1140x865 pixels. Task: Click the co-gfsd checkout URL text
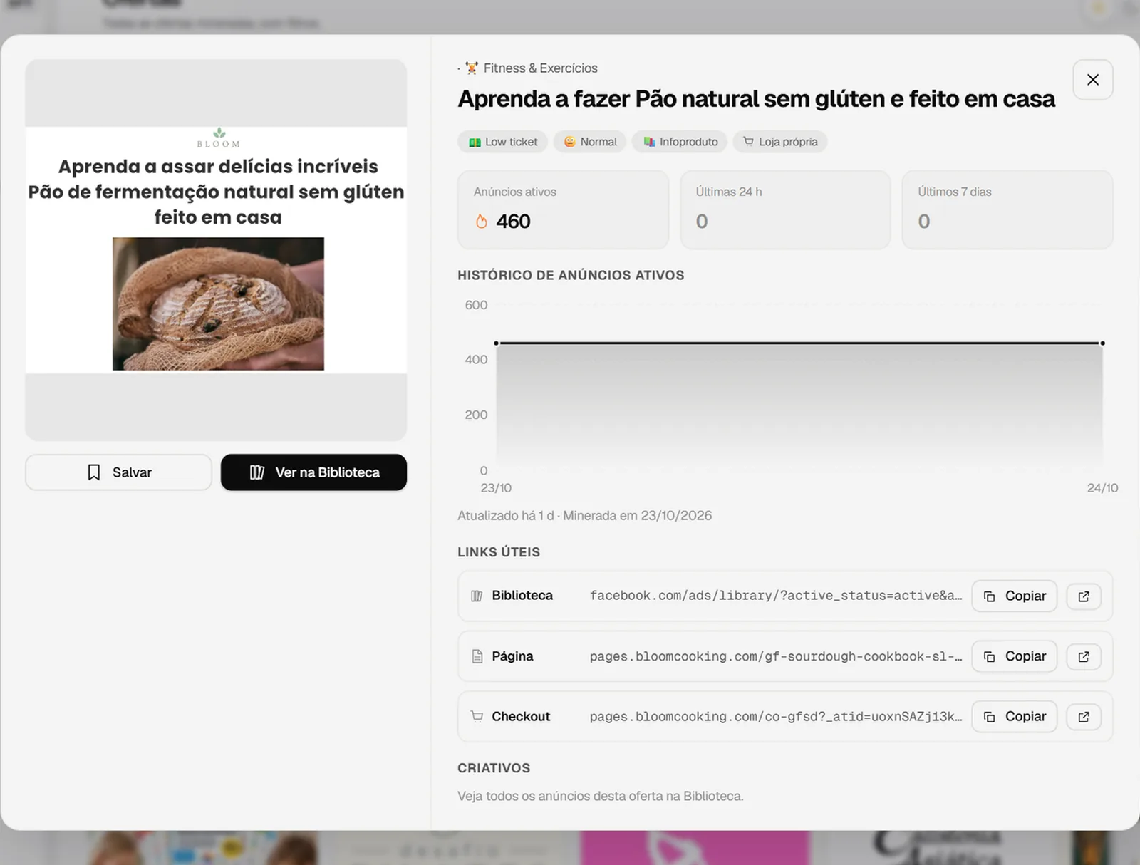click(776, 717)
